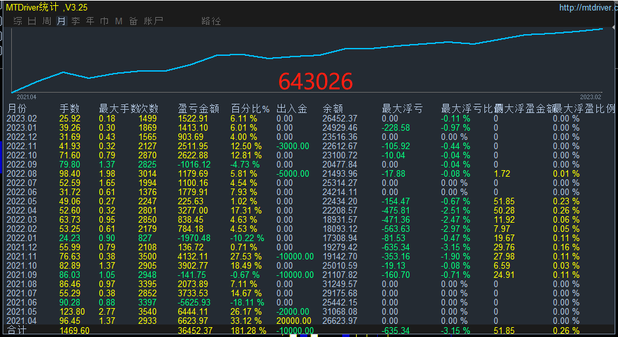Open the 账户 account tab

[x=153, y=21]
